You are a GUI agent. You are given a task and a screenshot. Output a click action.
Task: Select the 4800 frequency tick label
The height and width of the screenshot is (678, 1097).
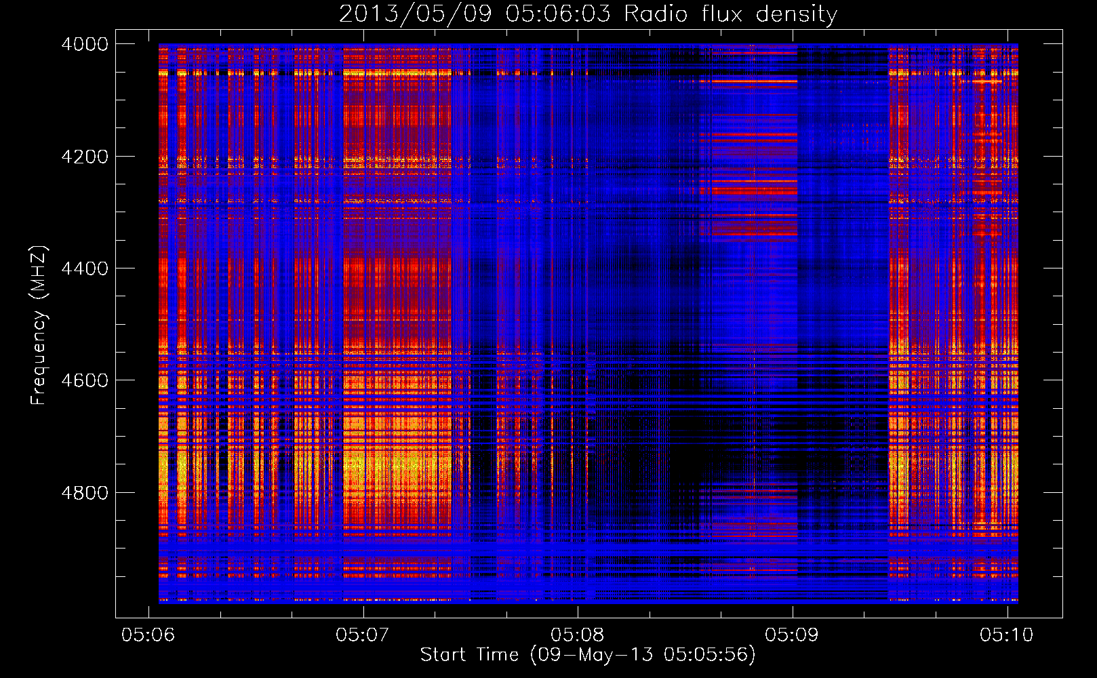click(85, 493)
